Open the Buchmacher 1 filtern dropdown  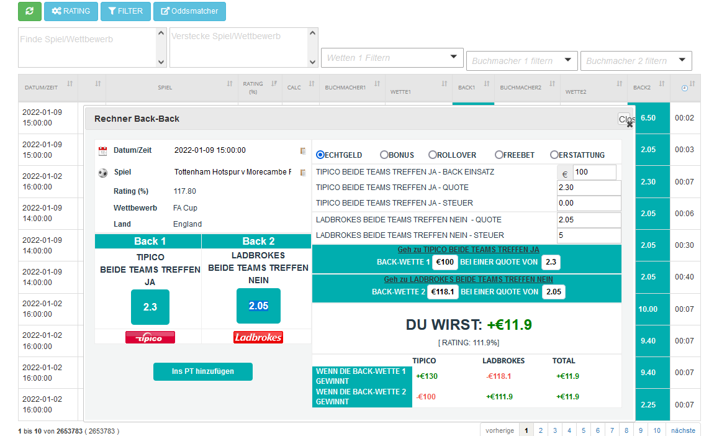tap(522, 61)
